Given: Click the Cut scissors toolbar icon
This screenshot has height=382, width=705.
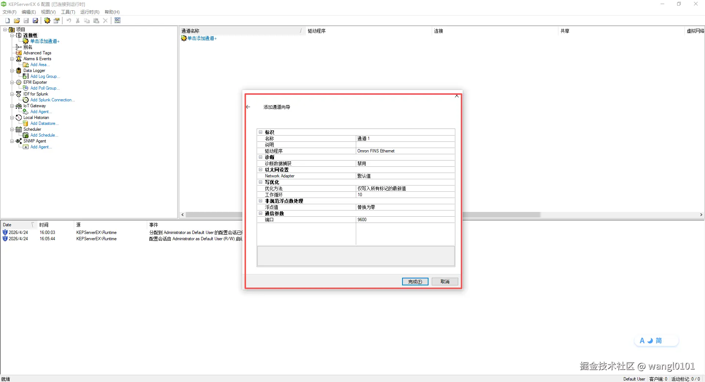Looking at the screenshot, I should [x=78, y=21].
